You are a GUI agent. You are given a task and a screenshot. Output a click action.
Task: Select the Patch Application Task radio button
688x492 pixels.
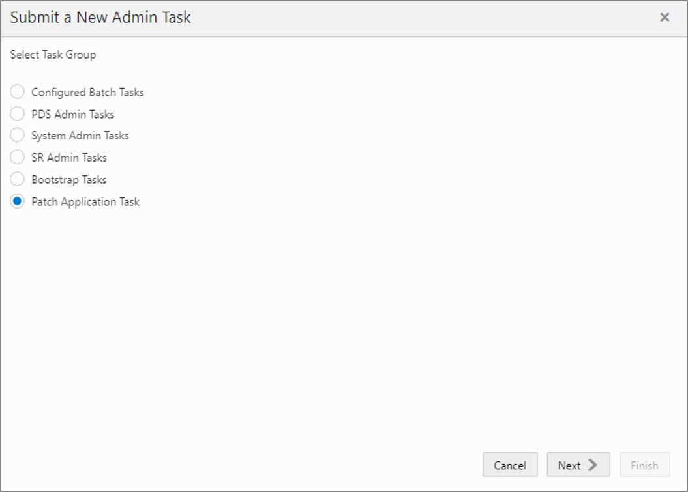coord(17,201)
